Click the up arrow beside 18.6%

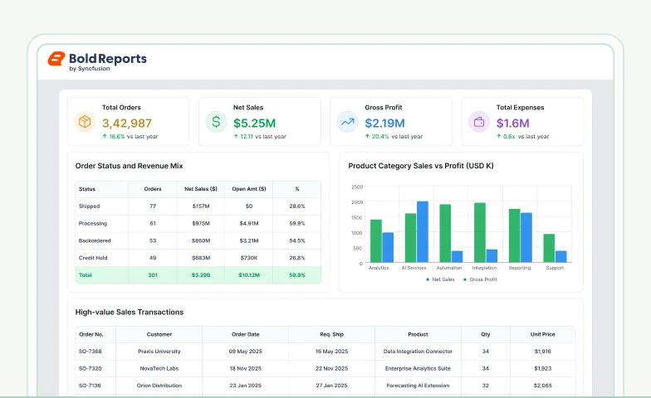(x=105, y=136)
